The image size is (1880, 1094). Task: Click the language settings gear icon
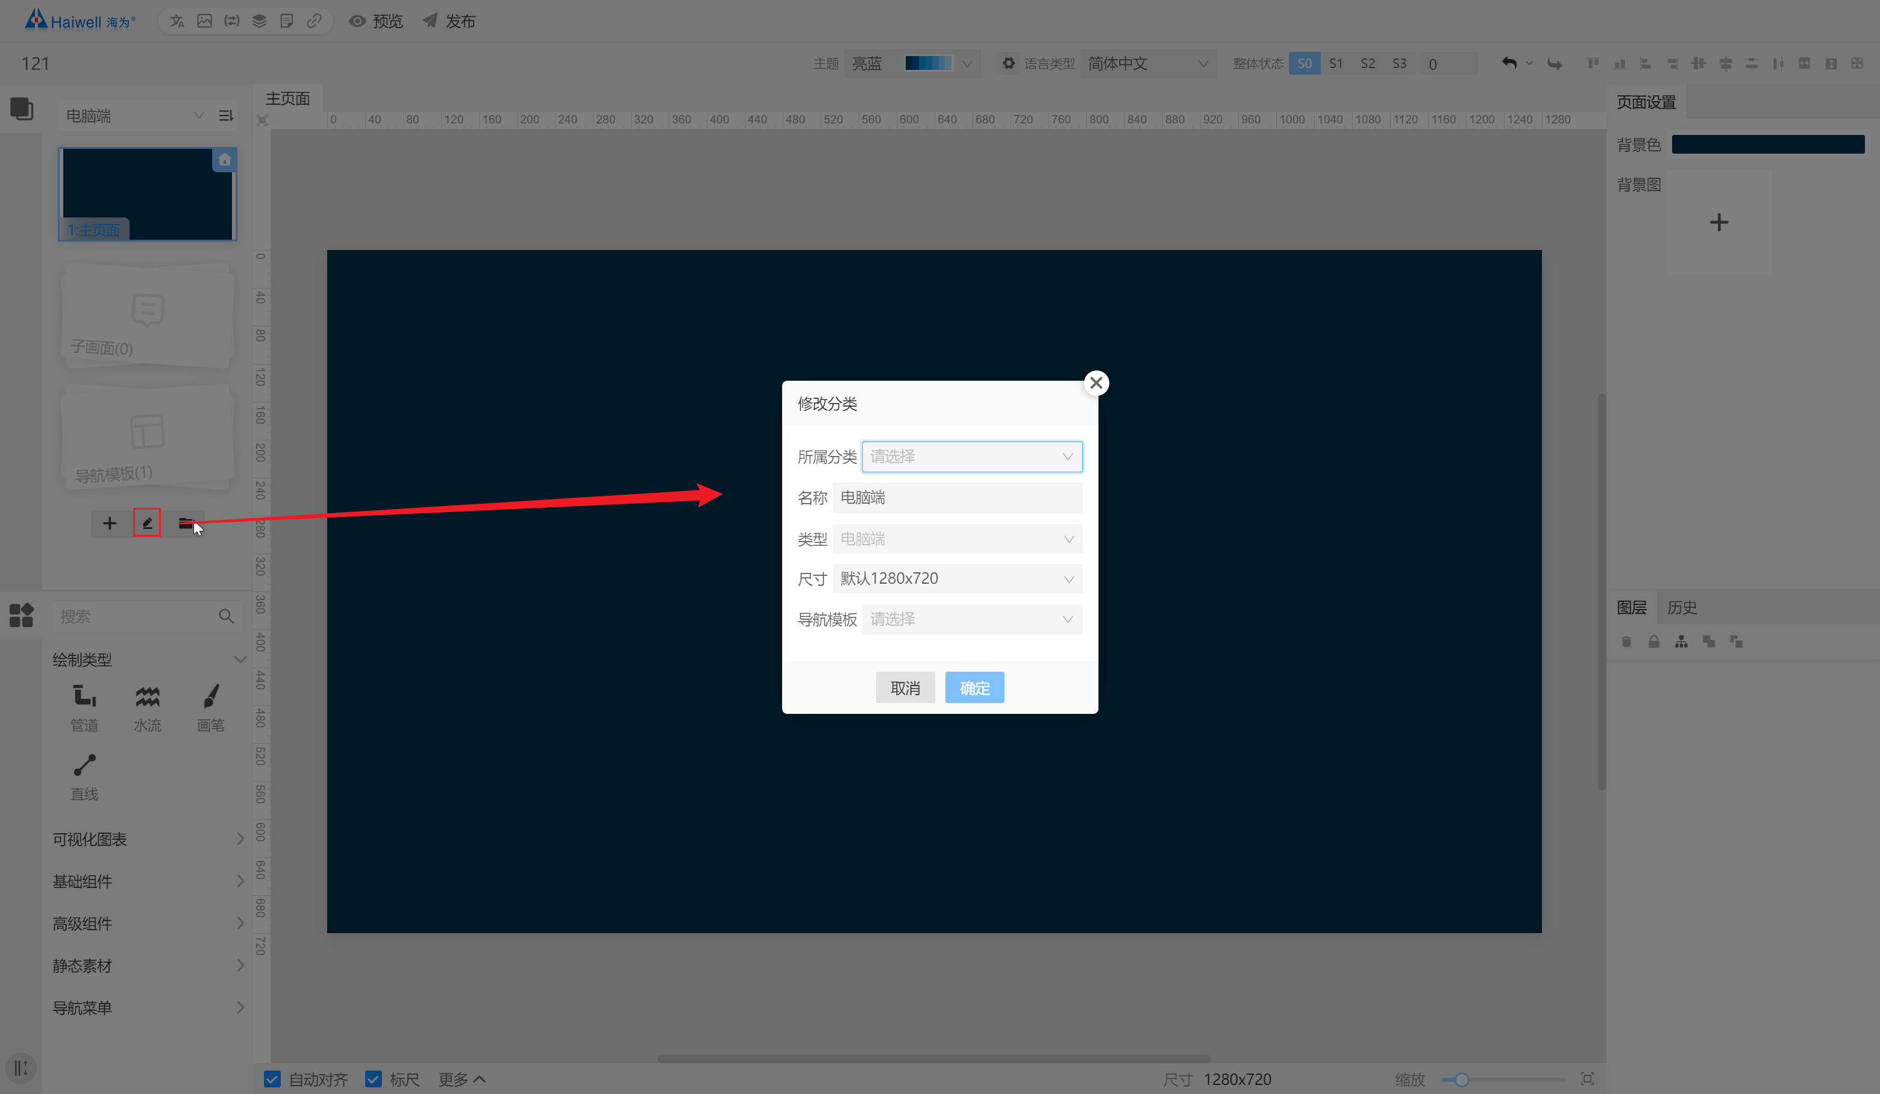[x=1009, y=63]
